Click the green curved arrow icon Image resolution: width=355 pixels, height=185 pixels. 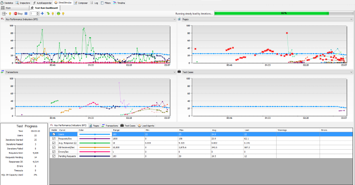pyautogui.click(x=48, y=13)
